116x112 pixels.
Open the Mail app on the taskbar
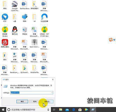[67, 110]
